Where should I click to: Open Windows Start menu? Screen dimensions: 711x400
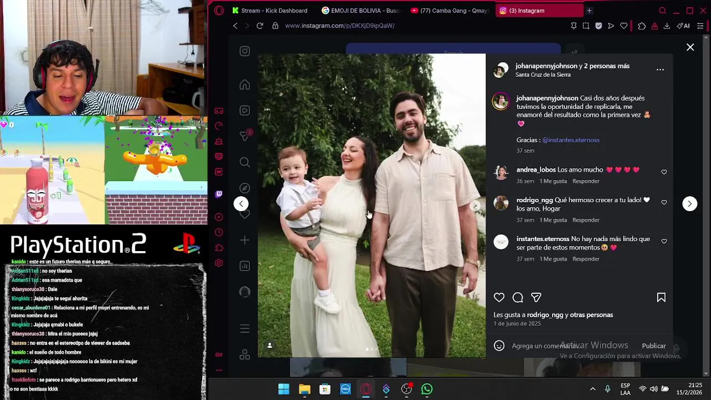click(283, 389)
